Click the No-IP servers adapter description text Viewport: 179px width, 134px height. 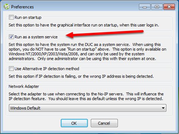(x=86, y=96)
